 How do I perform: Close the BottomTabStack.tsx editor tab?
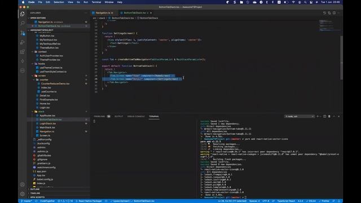point(151,13)
